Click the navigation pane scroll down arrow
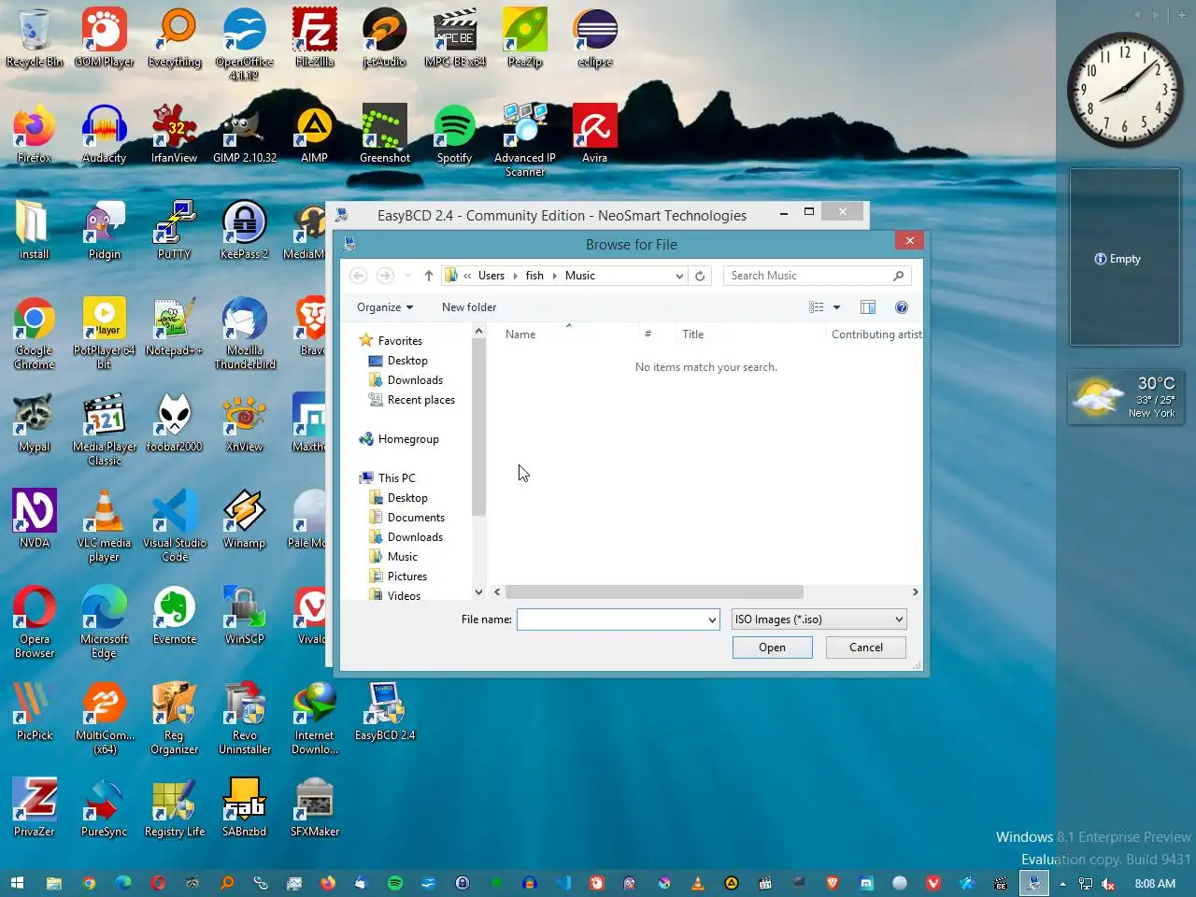This screenshot has width=1196, height=897. pyautogui.click(x=478, y=592)
